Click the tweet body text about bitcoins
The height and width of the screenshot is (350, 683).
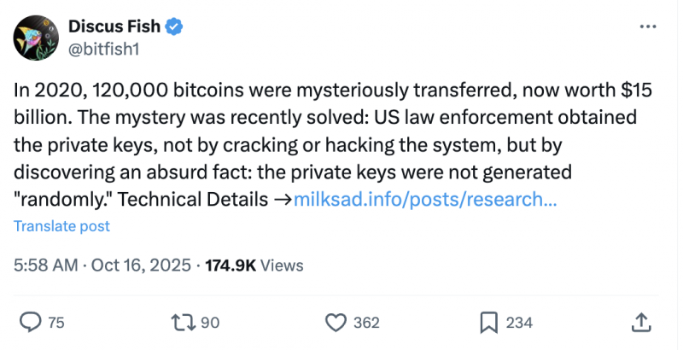(x=333, y=144)
